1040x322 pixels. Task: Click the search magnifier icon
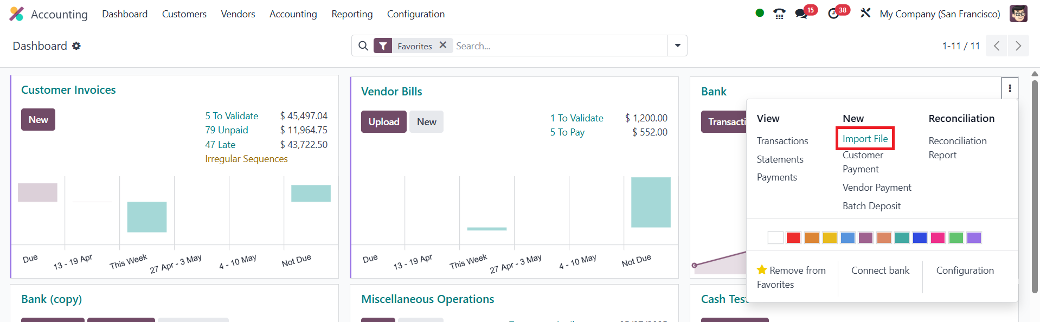click(363, 46)
